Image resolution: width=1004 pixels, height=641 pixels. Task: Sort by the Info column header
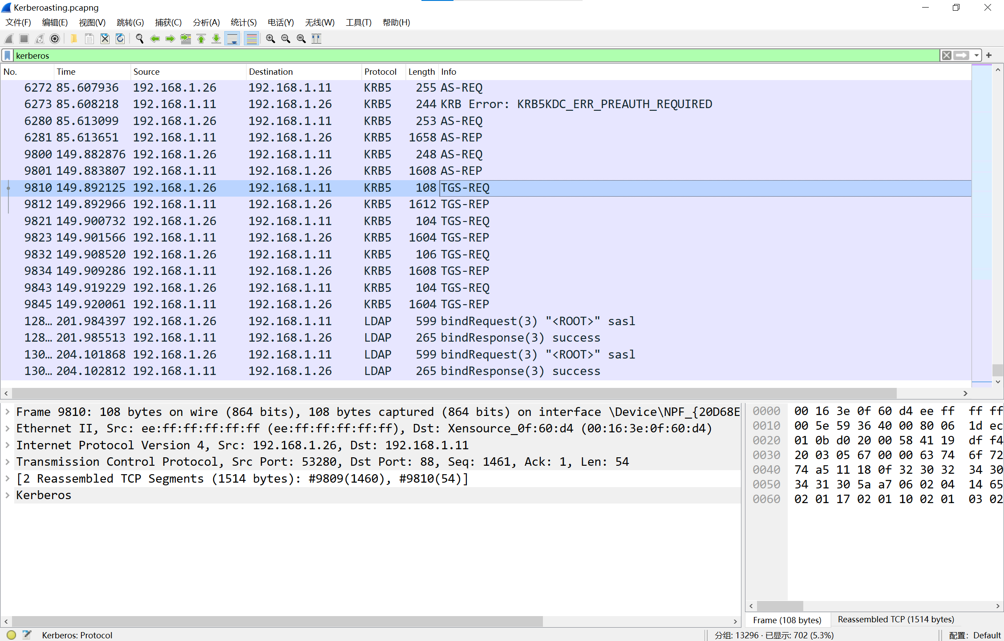(705, 72)
